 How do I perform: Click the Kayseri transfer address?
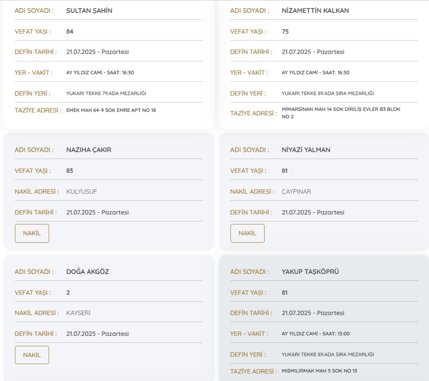pyautogui.click(x=78, y=313)
